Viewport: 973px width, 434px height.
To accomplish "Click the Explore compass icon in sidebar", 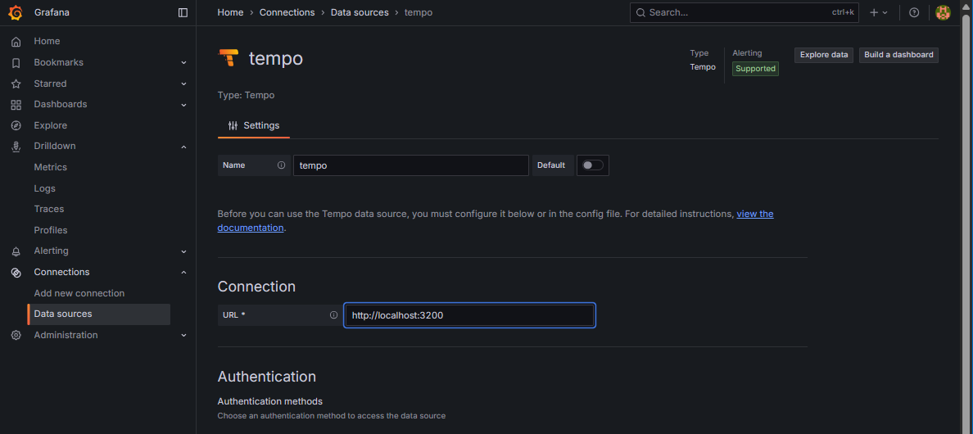I will pyautogui.click(x=16, y=125).
